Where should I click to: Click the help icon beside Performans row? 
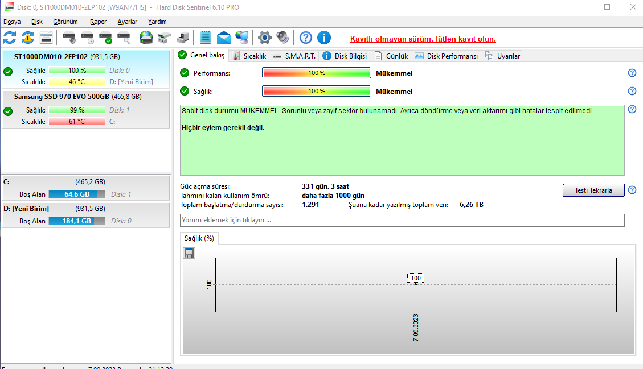pos(632,73)
